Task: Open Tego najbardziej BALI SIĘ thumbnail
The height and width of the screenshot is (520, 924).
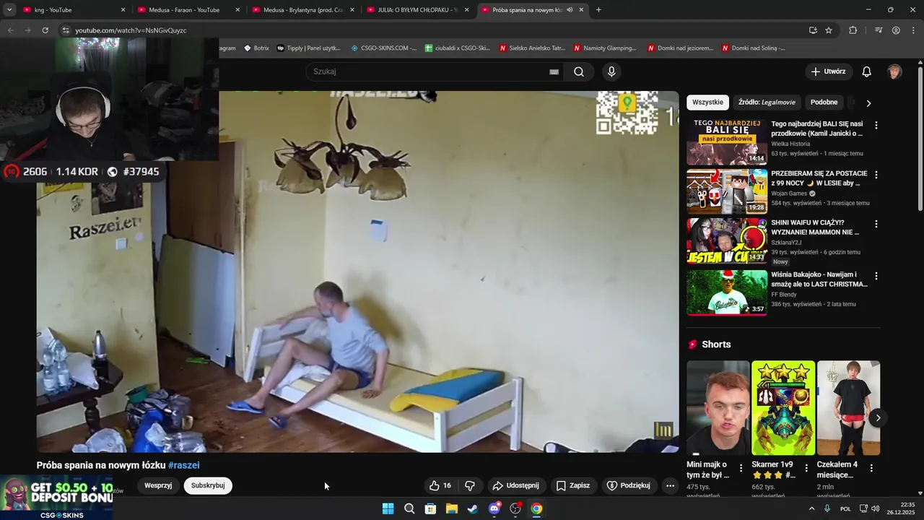Action: [727, 143]
